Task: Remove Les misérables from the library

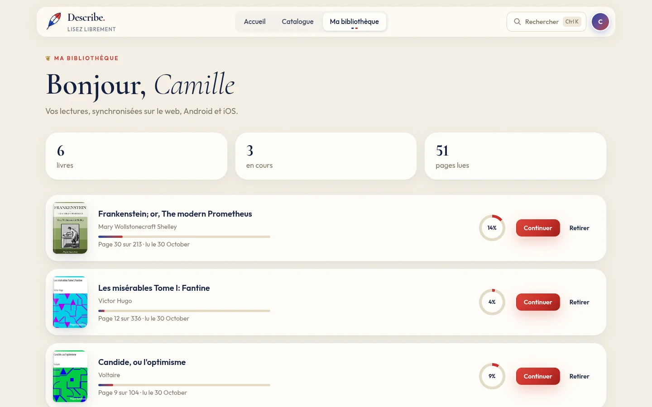Action: pos(580,302)
